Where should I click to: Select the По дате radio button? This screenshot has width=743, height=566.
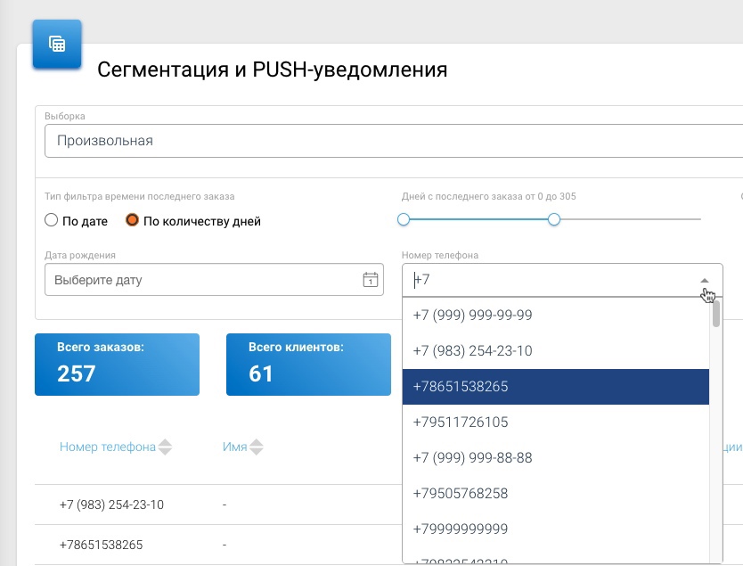52,220
